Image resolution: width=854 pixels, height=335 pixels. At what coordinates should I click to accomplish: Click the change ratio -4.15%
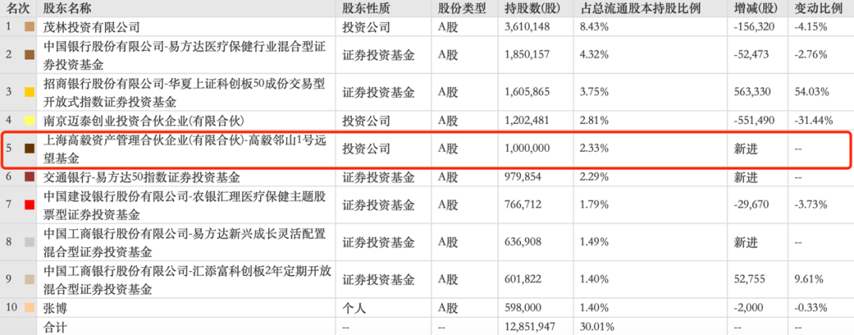[810, 26]
